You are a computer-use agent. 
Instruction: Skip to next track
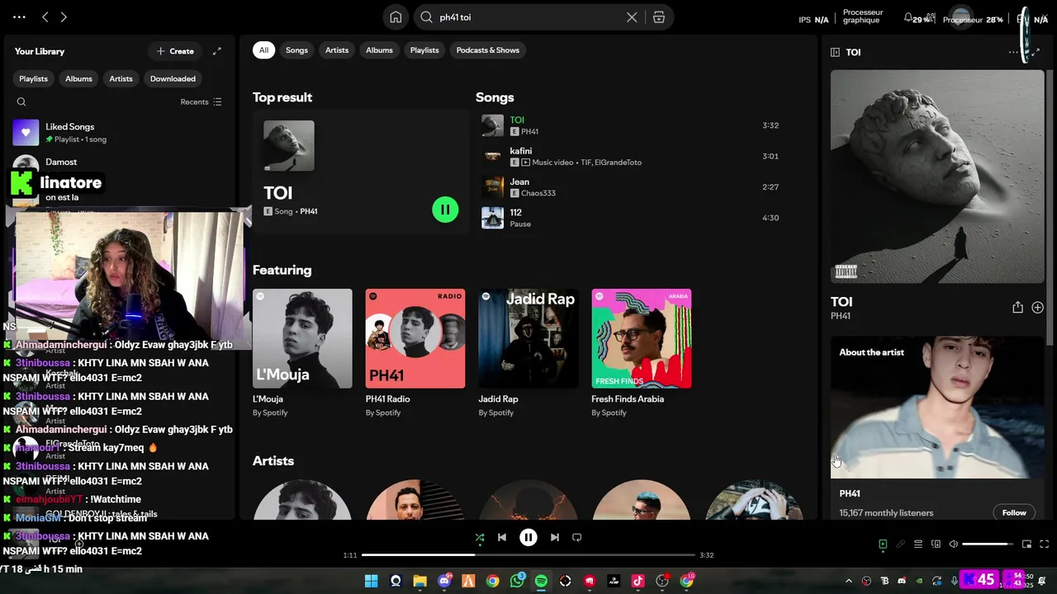pos(555,537)
